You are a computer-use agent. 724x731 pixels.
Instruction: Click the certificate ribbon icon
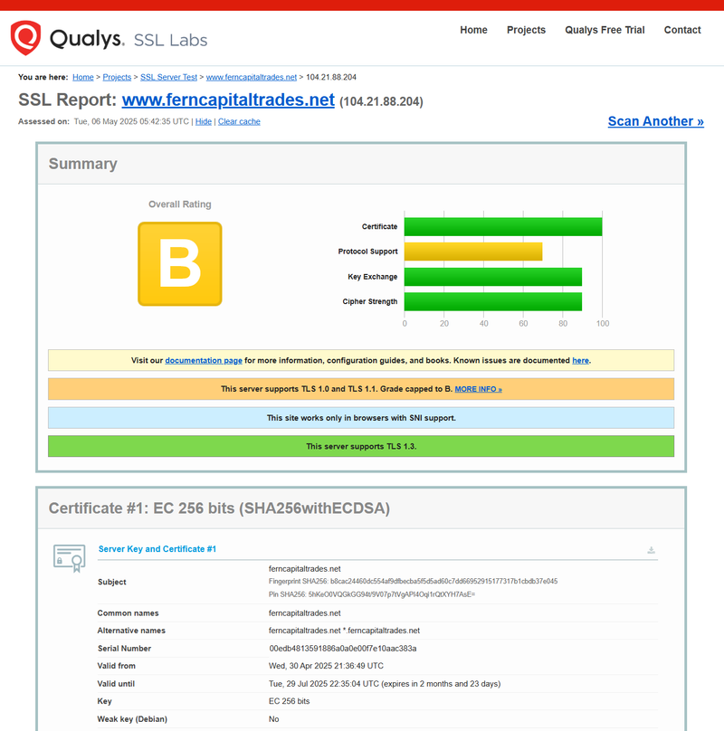coord(70,557)
